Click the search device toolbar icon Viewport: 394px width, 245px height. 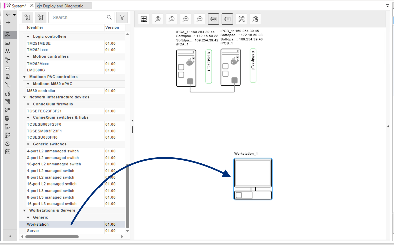[x=255, y=19]
